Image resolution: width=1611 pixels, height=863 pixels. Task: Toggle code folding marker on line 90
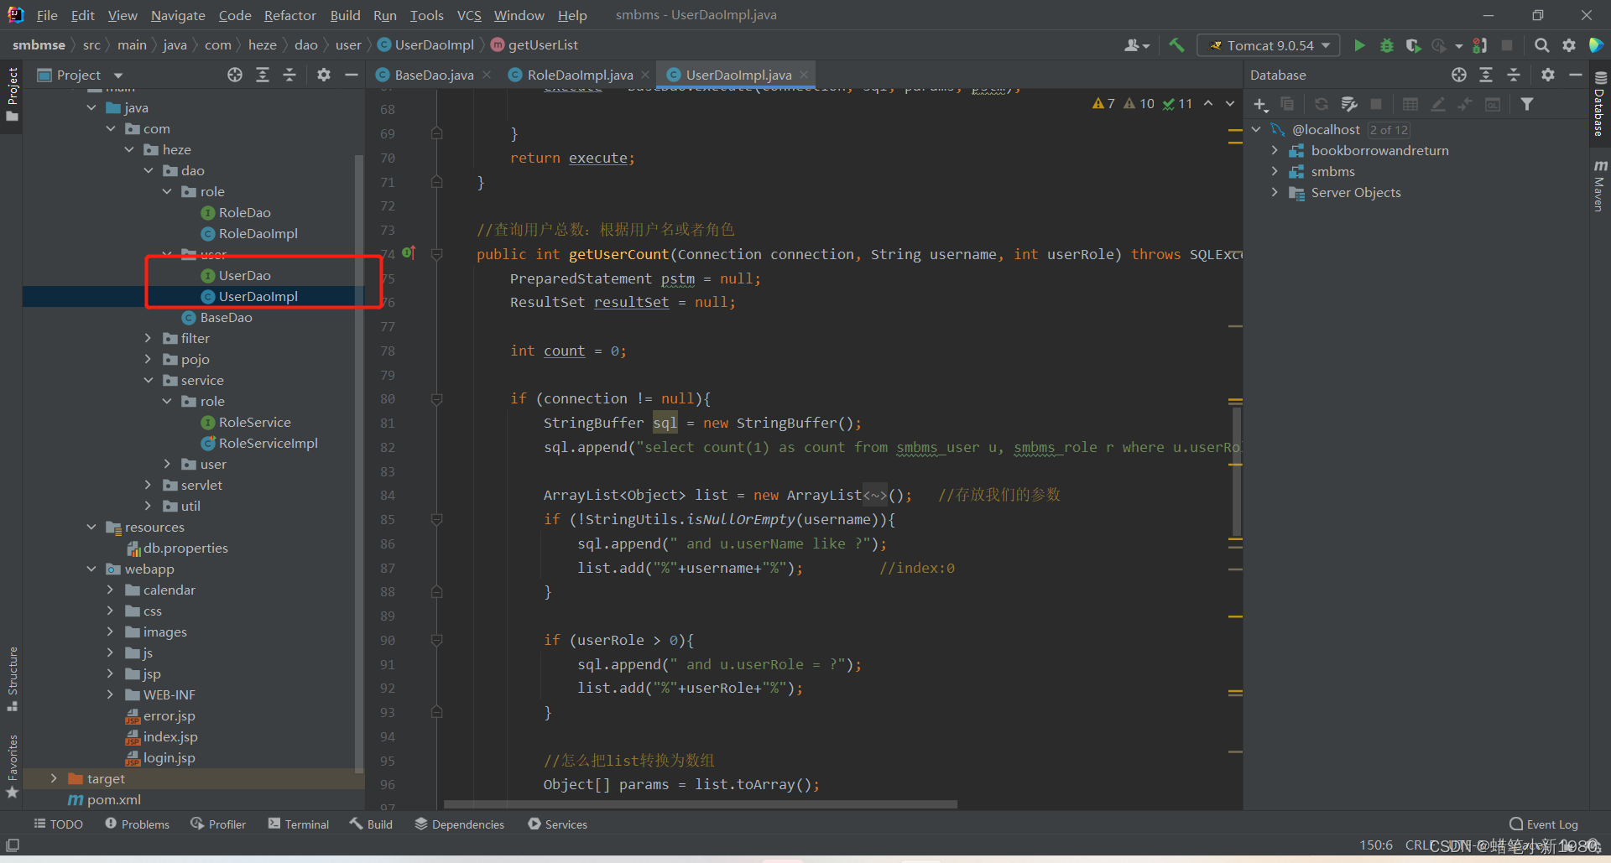click(x=436, y=641)
